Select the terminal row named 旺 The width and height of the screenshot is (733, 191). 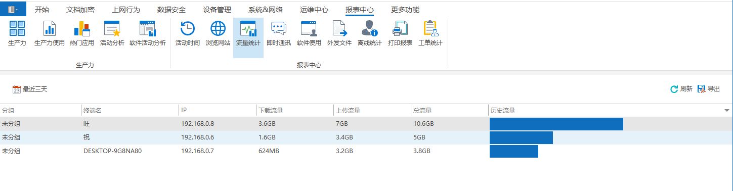(366, 124)
